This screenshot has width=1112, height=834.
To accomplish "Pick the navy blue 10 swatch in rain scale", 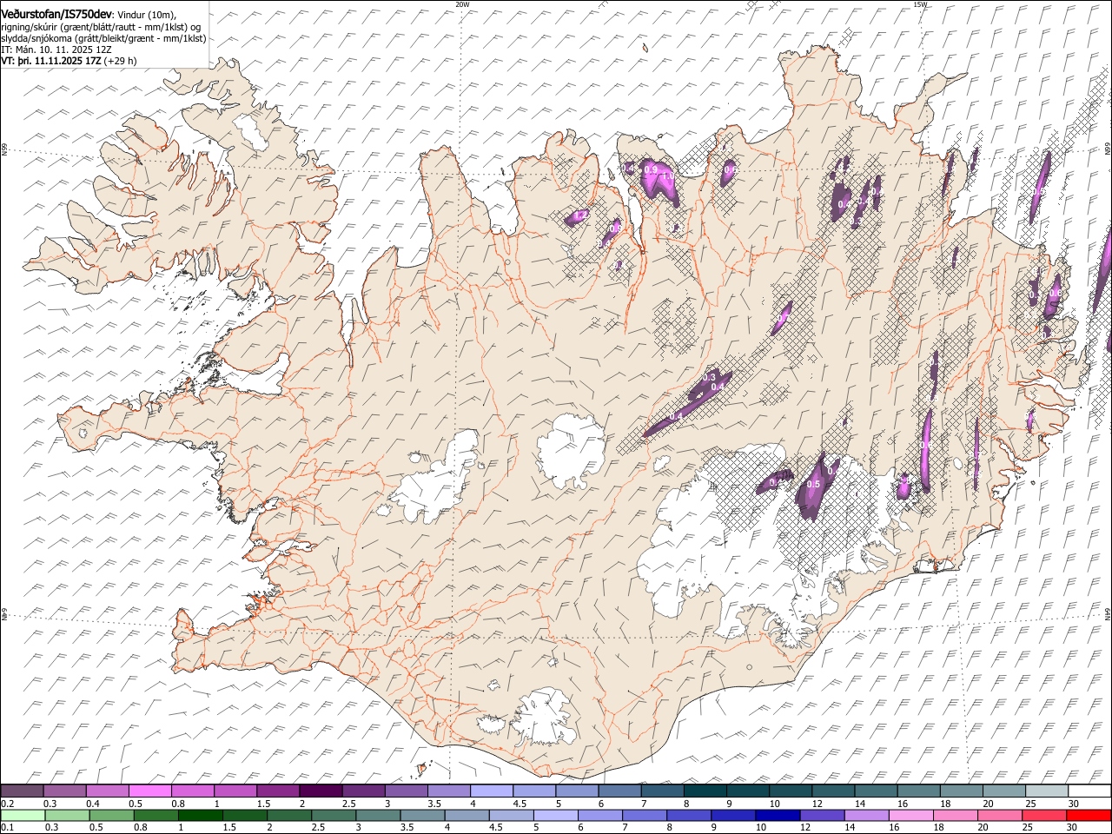I will click(x=778, y=815).
